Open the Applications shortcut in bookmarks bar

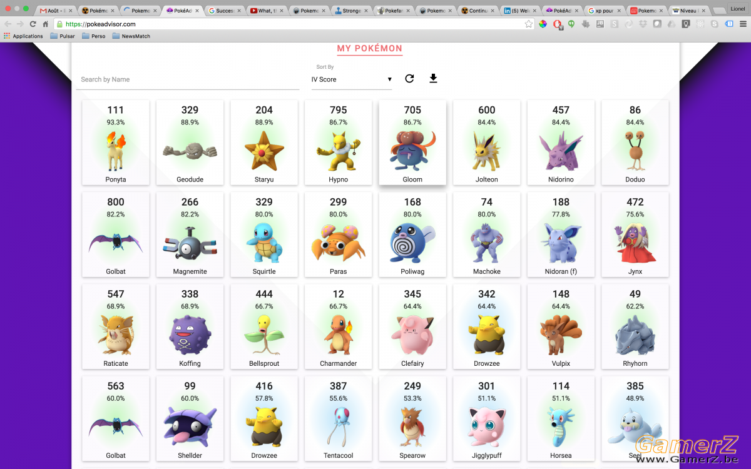pyautogui.click(x=23, y=36)
